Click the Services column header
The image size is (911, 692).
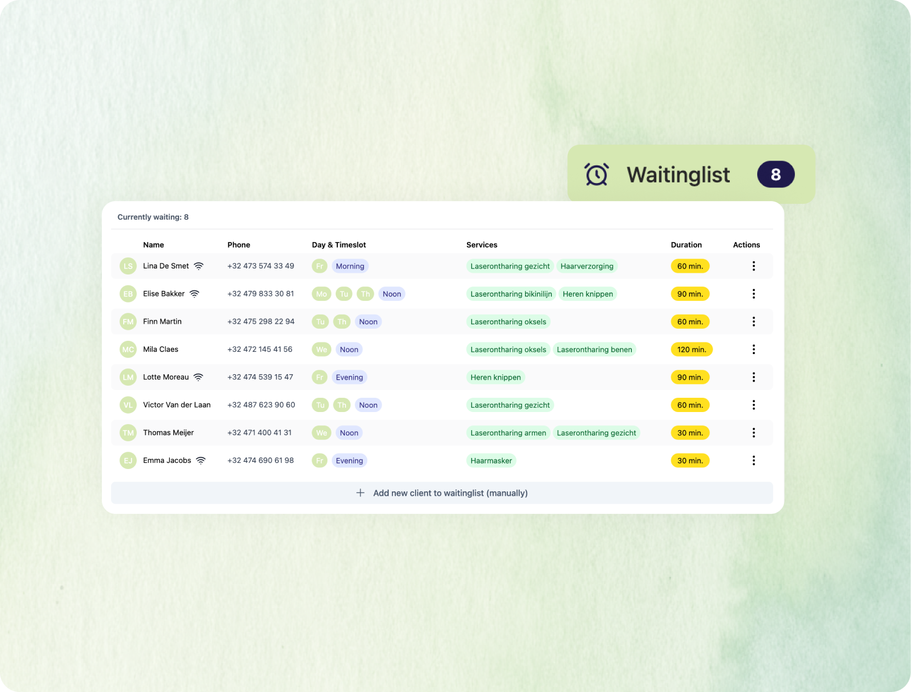tap(482, 245)
